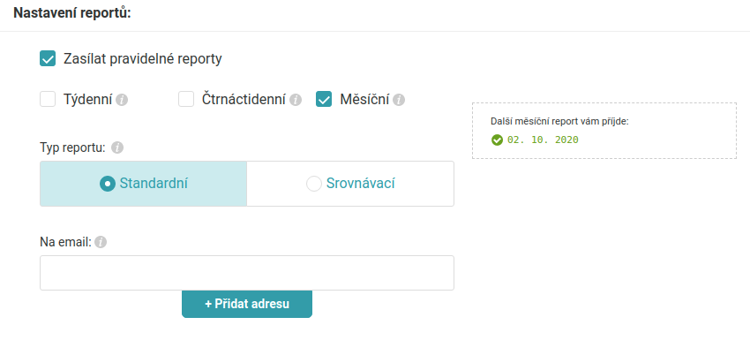Click the info icon beside Na email

coord(101,242)
